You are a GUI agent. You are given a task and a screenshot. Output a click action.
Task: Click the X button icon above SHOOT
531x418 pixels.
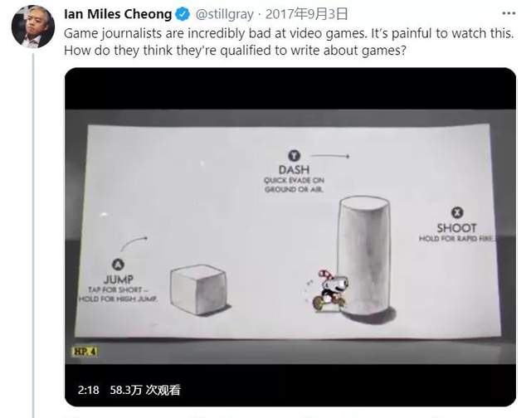457,213
